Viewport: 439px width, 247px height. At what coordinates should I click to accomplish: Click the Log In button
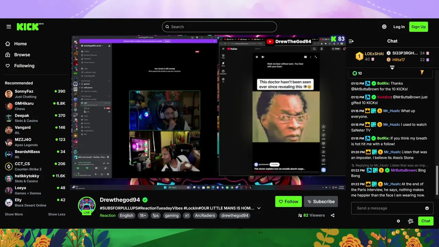399,27
